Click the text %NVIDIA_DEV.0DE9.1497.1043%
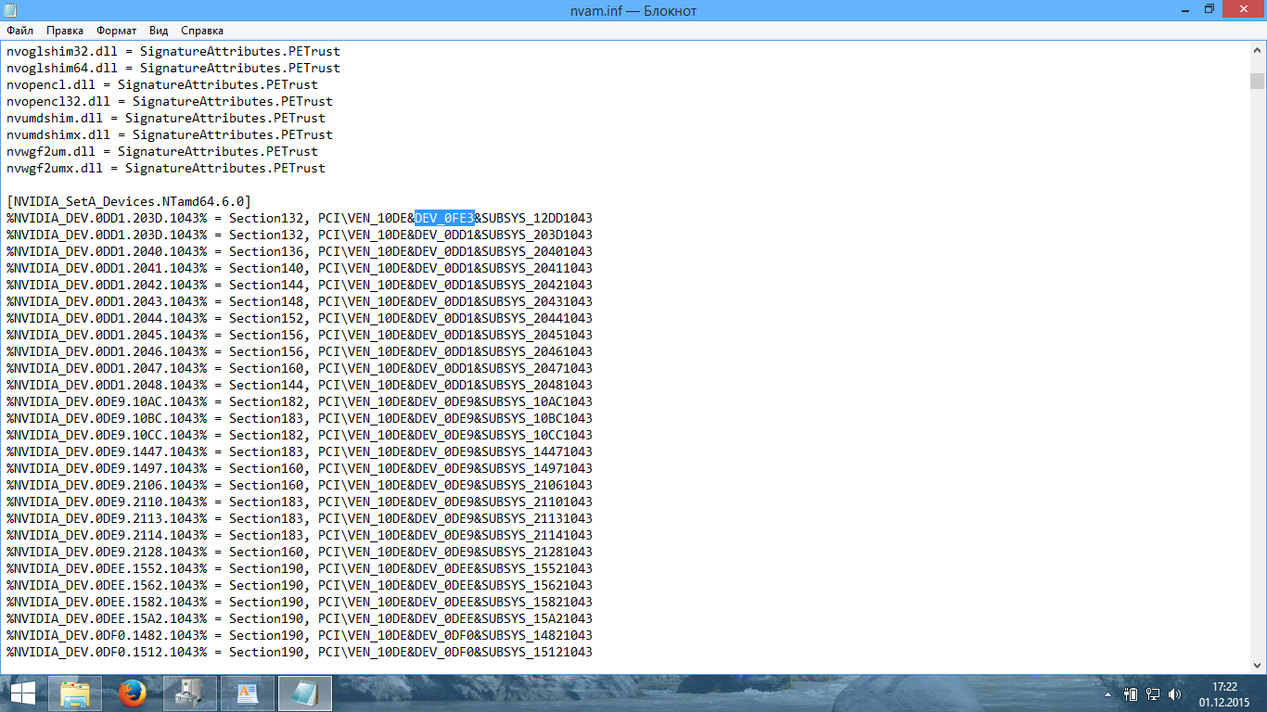Screen dimensions: 1267x712 (107, 468)
